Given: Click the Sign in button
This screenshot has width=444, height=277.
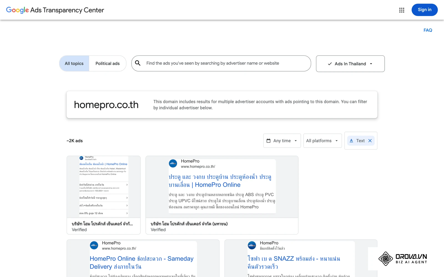Looking at the screenshot, I should click(425, 10).
